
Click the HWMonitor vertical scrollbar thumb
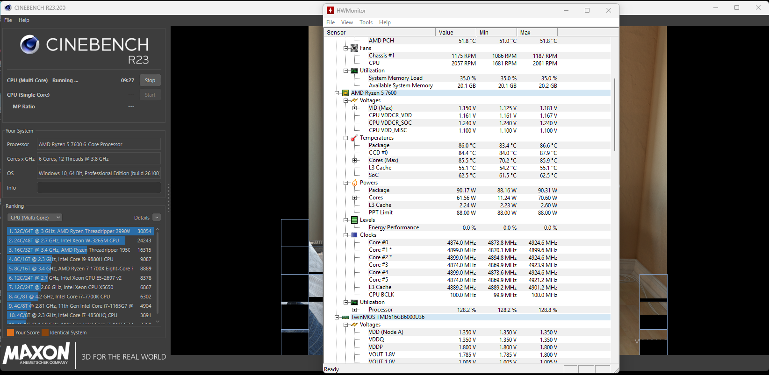point(615,114)
